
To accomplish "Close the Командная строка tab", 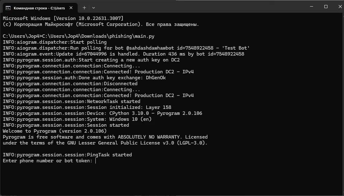I will coord(71,8).
